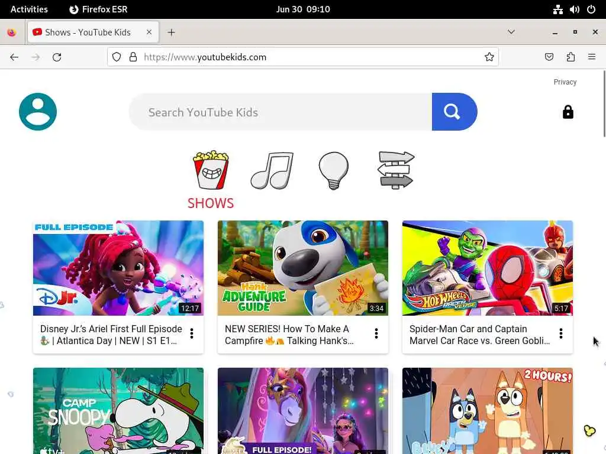Open the Activities overview

click(29, 9)
